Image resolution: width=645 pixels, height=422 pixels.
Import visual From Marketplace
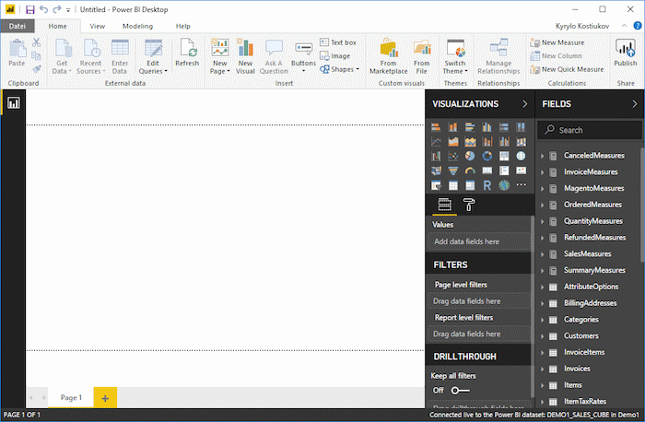tap(388, 57)
